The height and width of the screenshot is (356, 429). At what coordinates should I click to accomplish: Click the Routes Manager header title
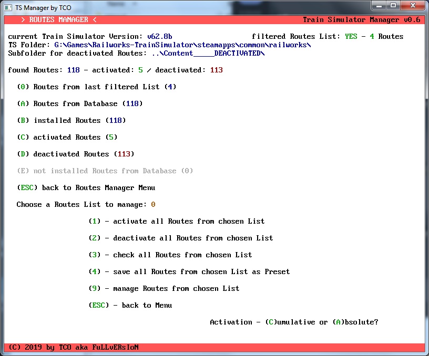[x=59, y=20]
